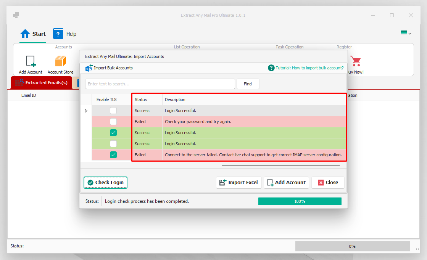Click the Enable TLS column header

point(112,100)
